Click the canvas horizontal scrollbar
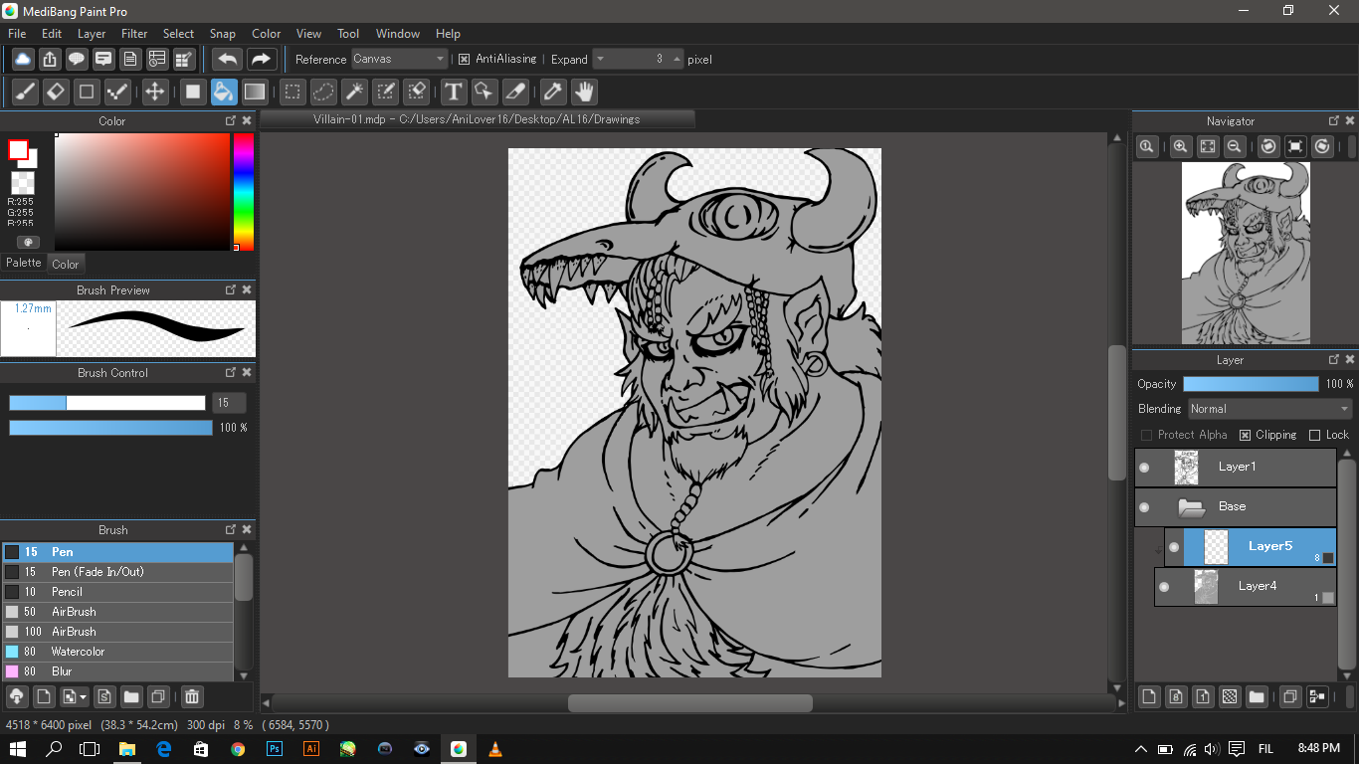This screenshot has width=1359, height=764. [689, 703]
